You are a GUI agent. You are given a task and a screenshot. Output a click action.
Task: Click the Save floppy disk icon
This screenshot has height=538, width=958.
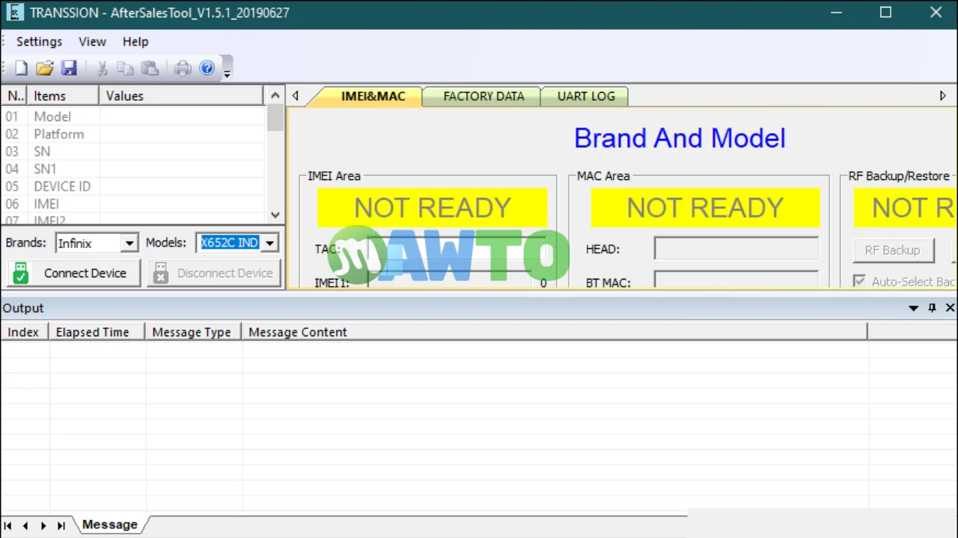(x=69, y=69)
